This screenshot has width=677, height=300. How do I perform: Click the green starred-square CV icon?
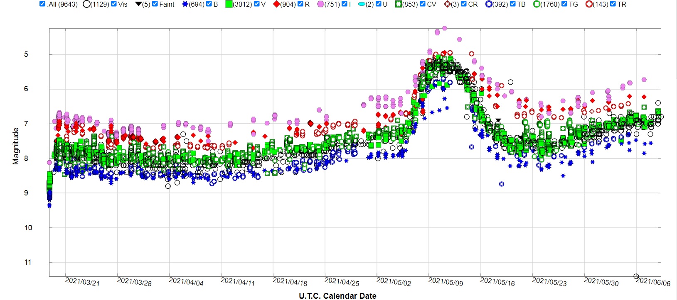[398, 4]
